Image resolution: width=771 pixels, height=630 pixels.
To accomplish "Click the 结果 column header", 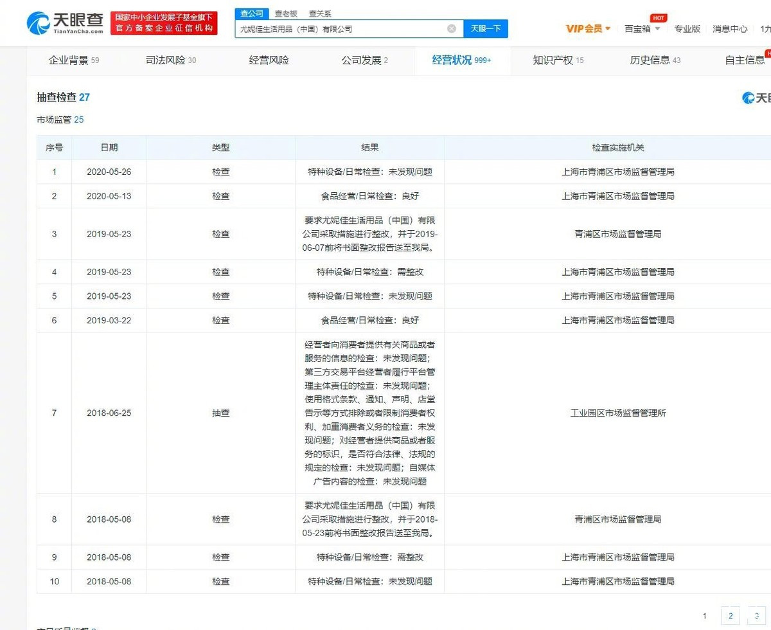I will (x=369, y=148).
